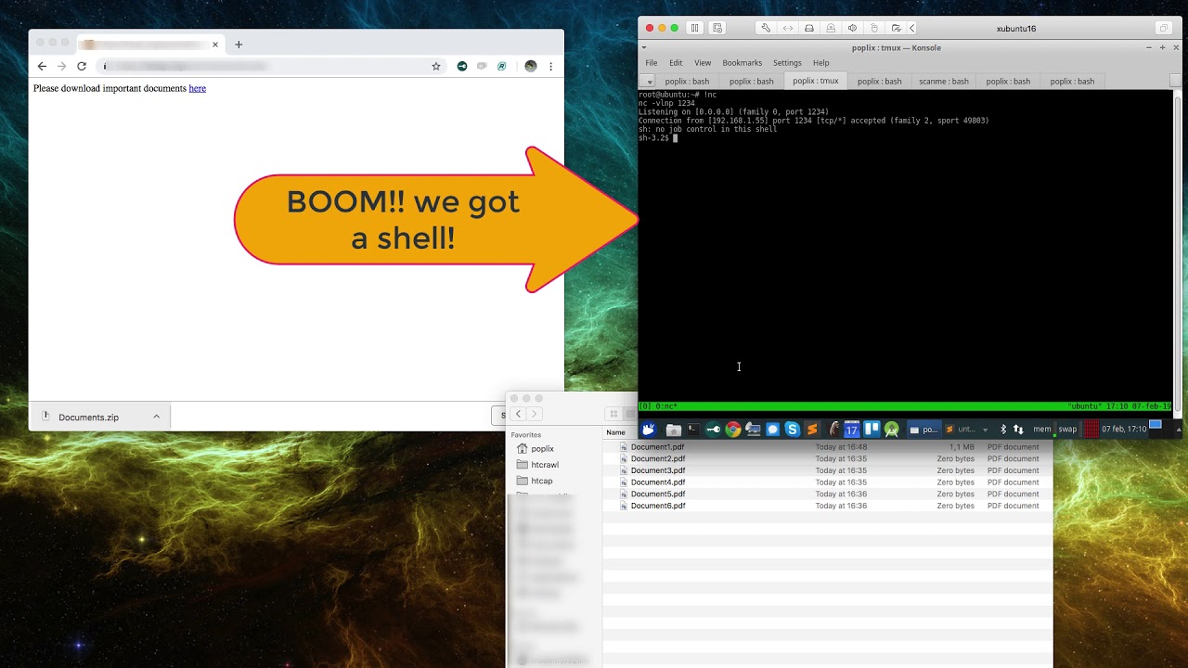Click the VM sound speaker icon

[852, 28]
